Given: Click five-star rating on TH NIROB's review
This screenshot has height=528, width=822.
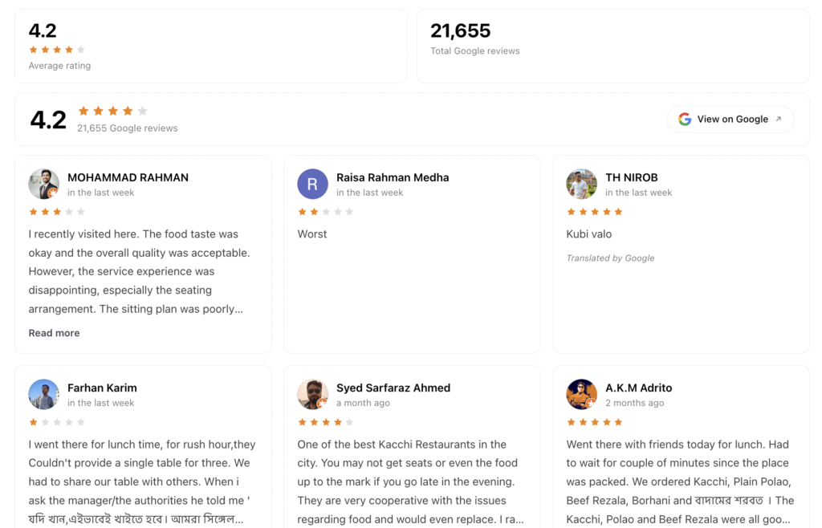Looking at the screenshot, I should pyautogui.click(x=595, y=212).
